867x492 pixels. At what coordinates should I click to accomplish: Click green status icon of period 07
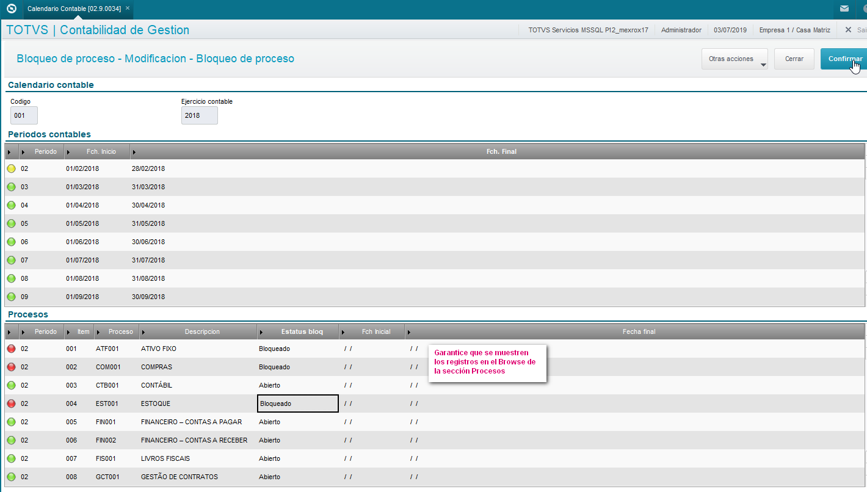(x=11, y=260)
